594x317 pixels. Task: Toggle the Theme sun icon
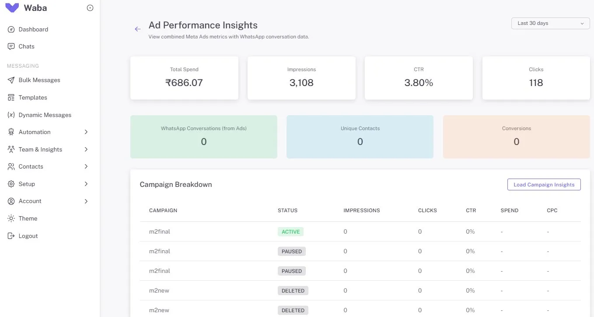pos(11,219)
